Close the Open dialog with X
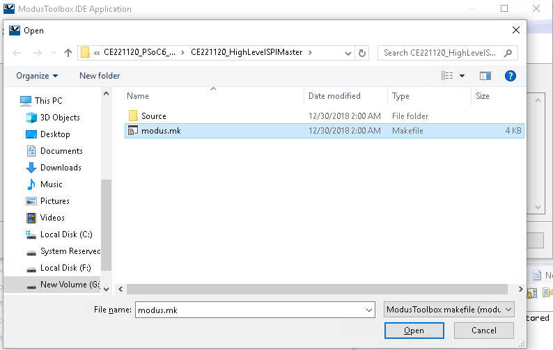 [516, 31]
